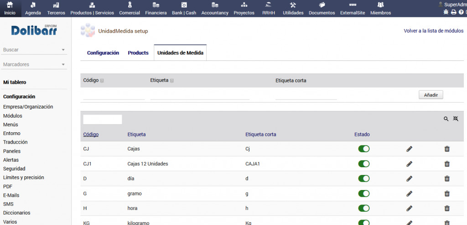Open the Marcadores dropdown in sidebar

[x=63, y=65]
